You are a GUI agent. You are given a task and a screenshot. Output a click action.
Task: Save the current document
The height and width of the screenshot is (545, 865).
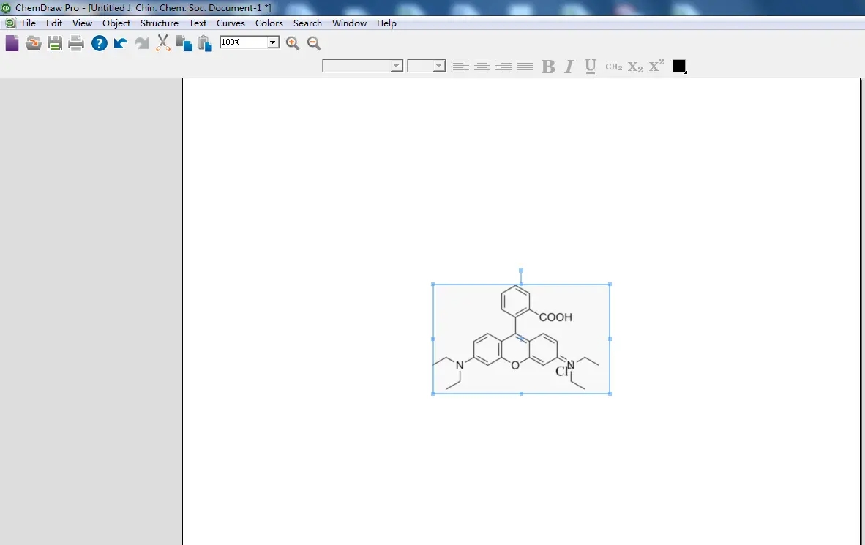point(54,42)
